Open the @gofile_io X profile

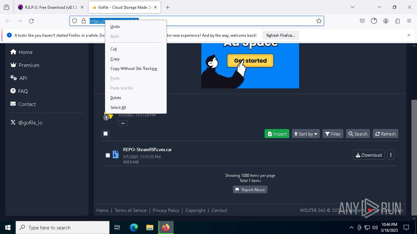coord(26,123)
